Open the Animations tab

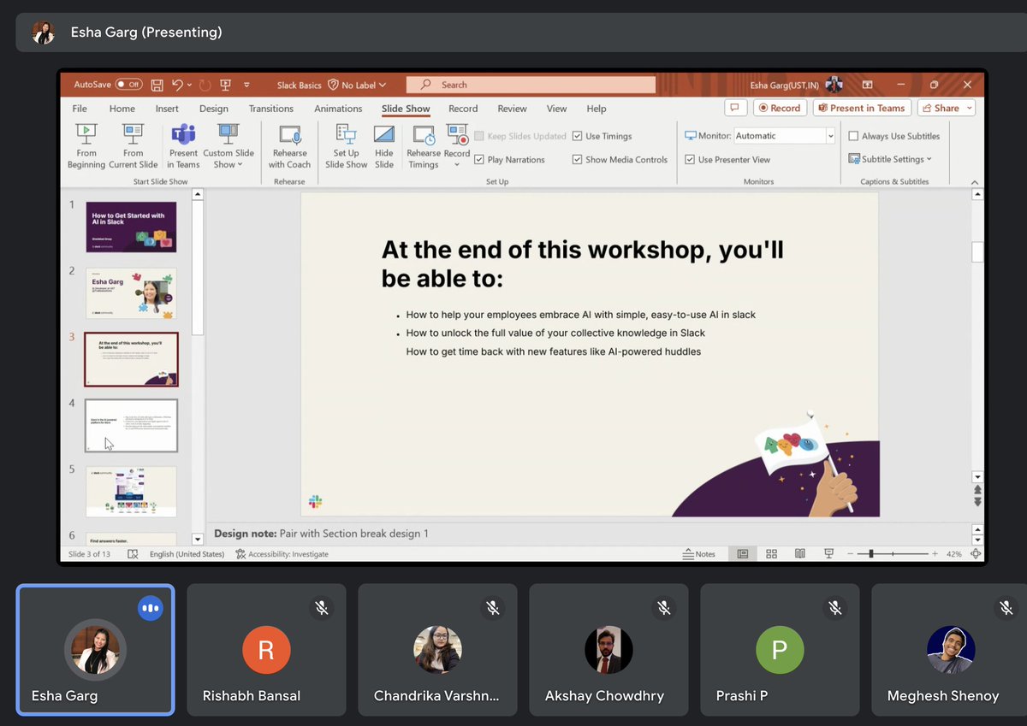coord(338,109)
